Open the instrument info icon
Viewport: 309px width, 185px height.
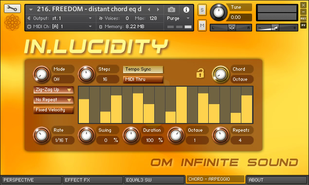(186, 9)
